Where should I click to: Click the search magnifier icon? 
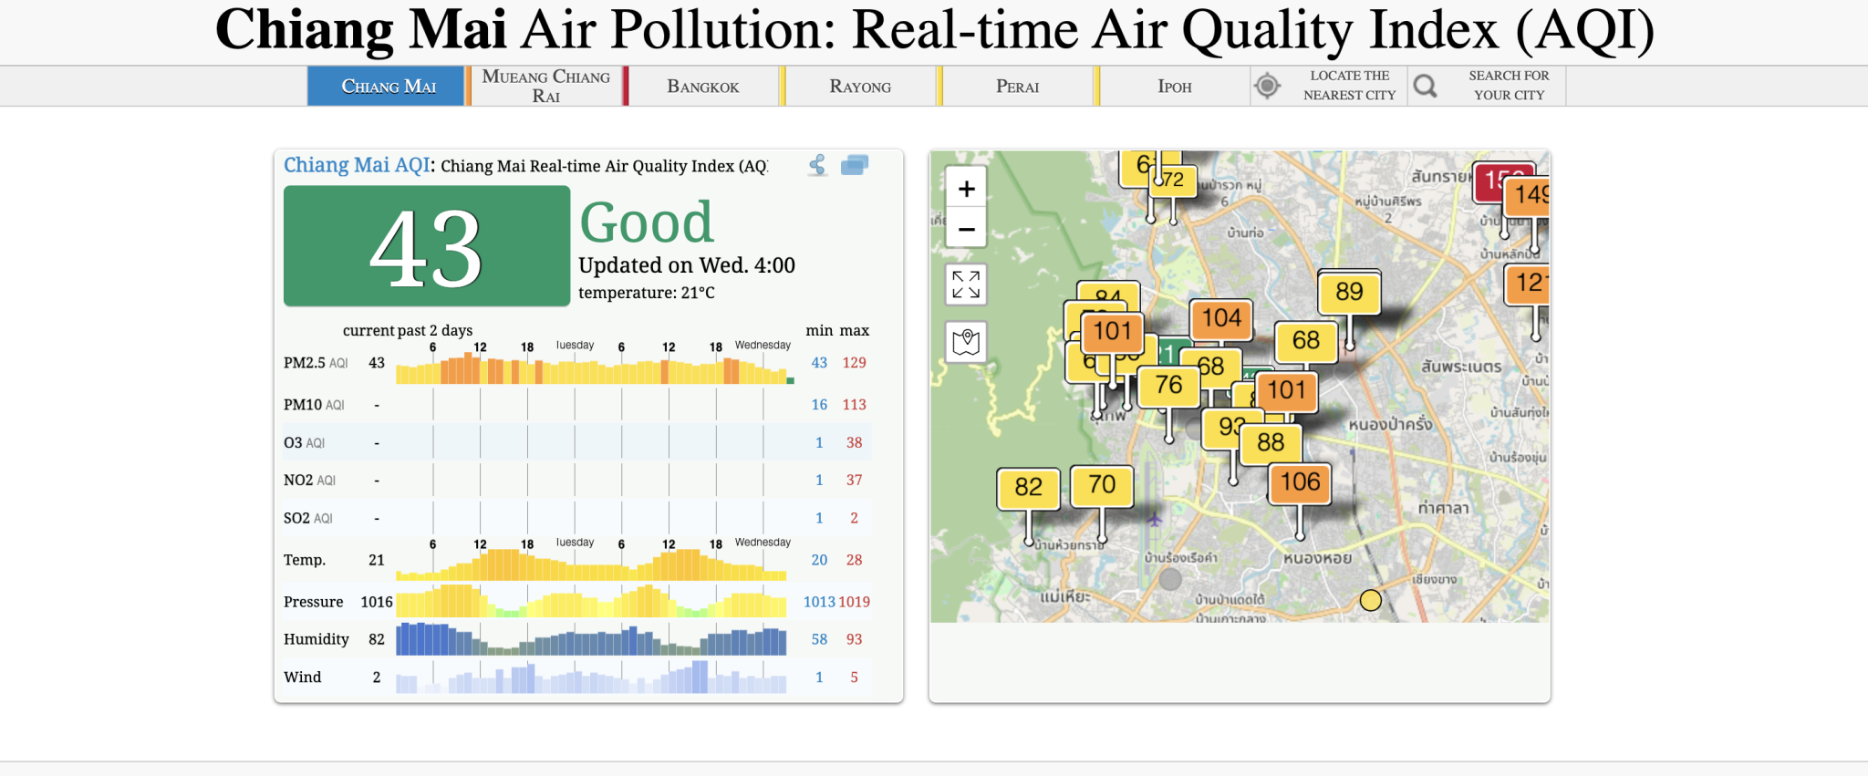(x=1425, y=86)
